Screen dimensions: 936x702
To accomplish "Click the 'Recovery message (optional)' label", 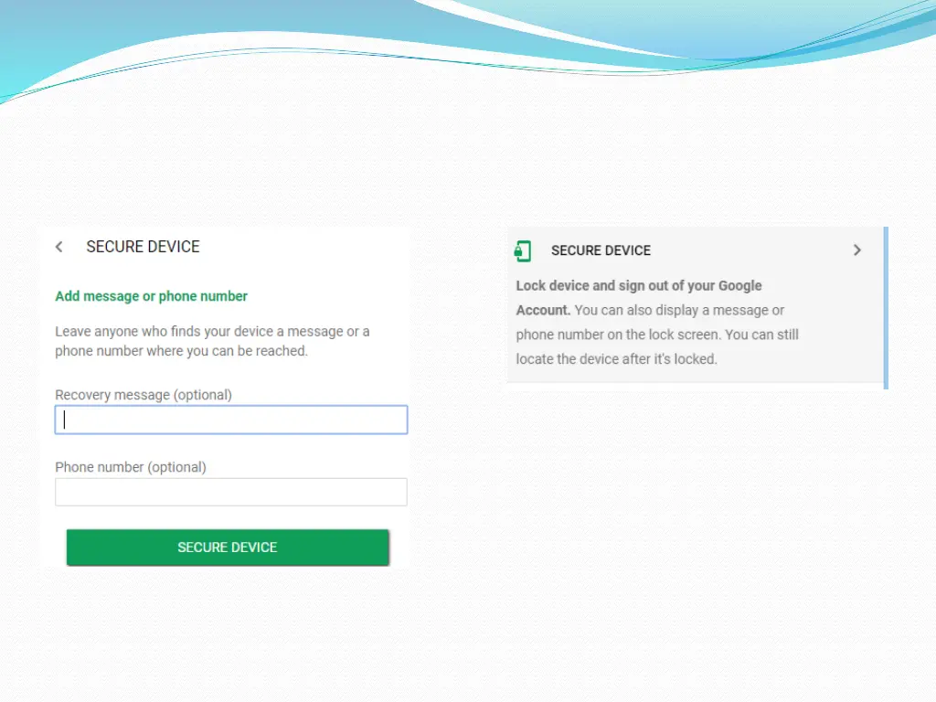I will pos(144,395).
